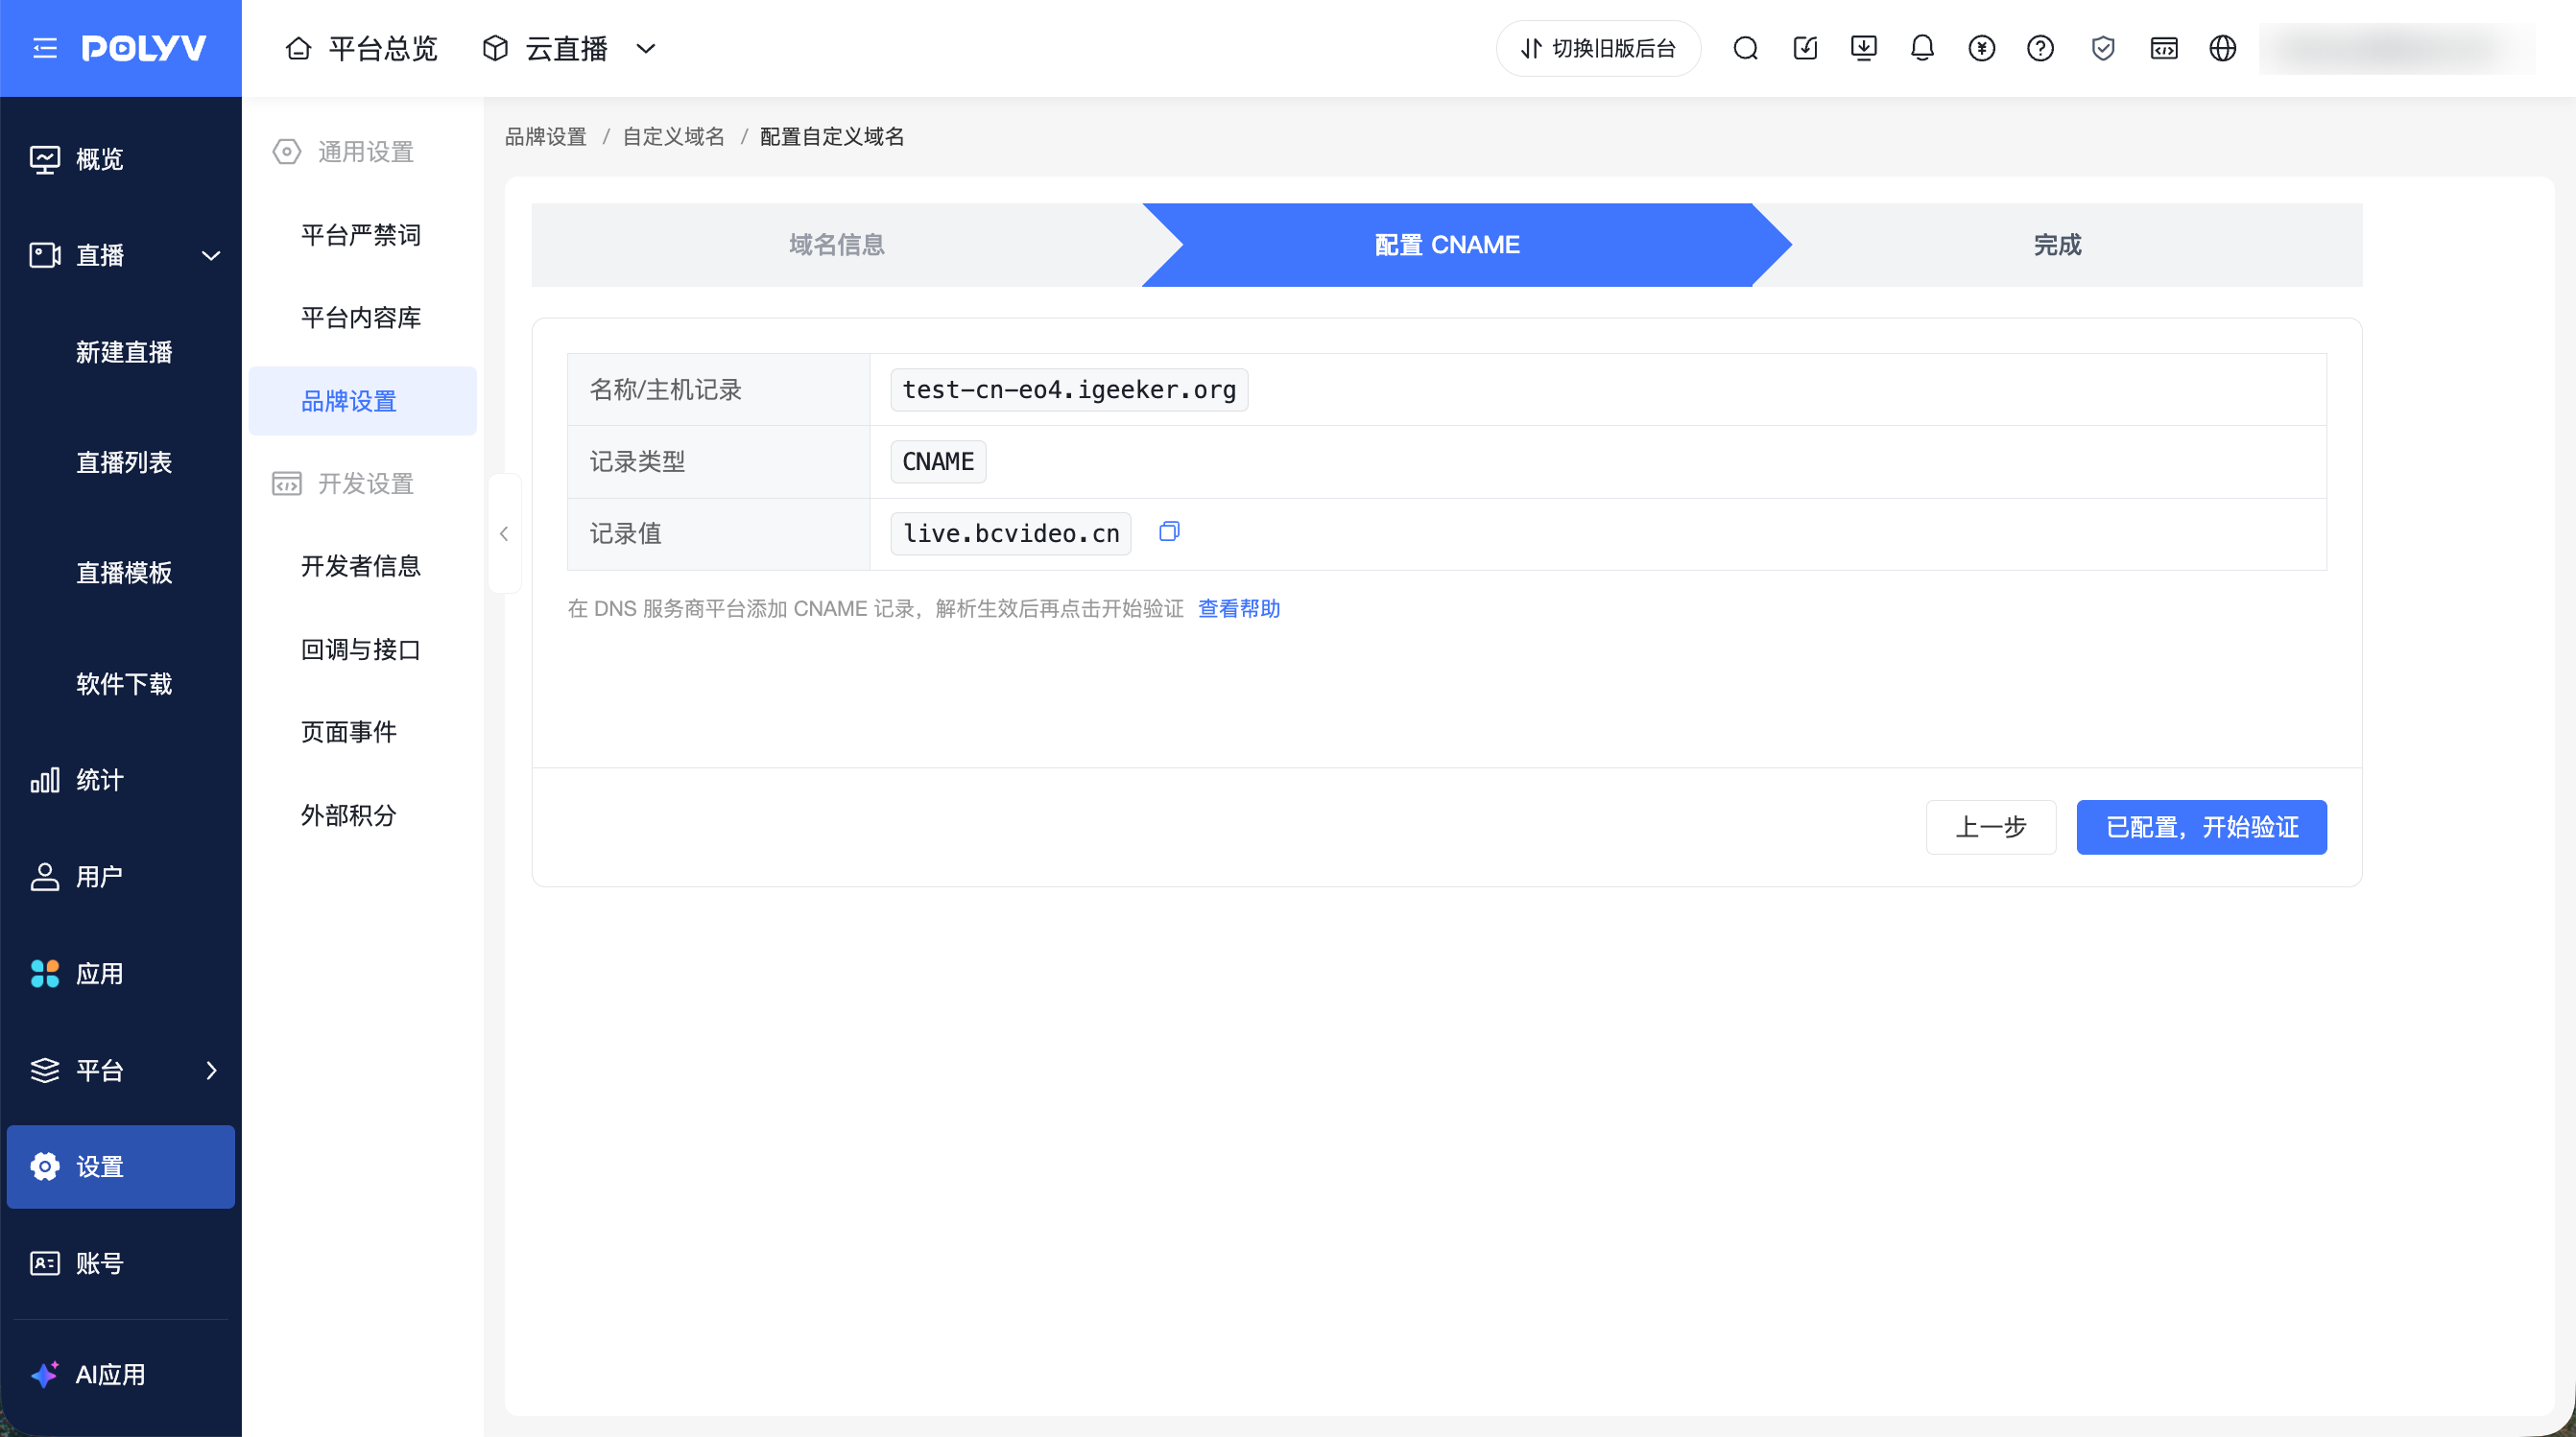Open 直播列表 in the sidebar
The image size is (2576, 1437).
pyautogui.click(x=124, y=461)
